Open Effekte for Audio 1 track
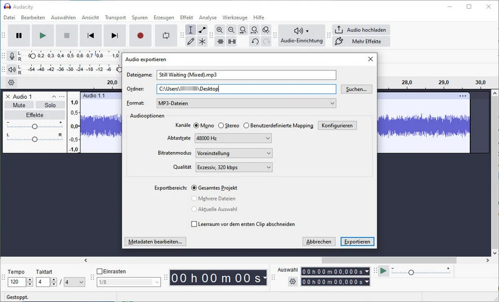Viewport: 499px width, 302px height. pyautogui.click(x=35, y=115)
